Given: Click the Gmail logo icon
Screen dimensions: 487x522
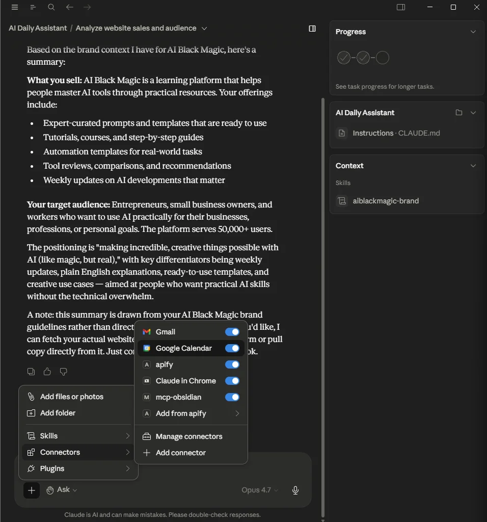Looking at the screenshot, I should coord(147,332).
